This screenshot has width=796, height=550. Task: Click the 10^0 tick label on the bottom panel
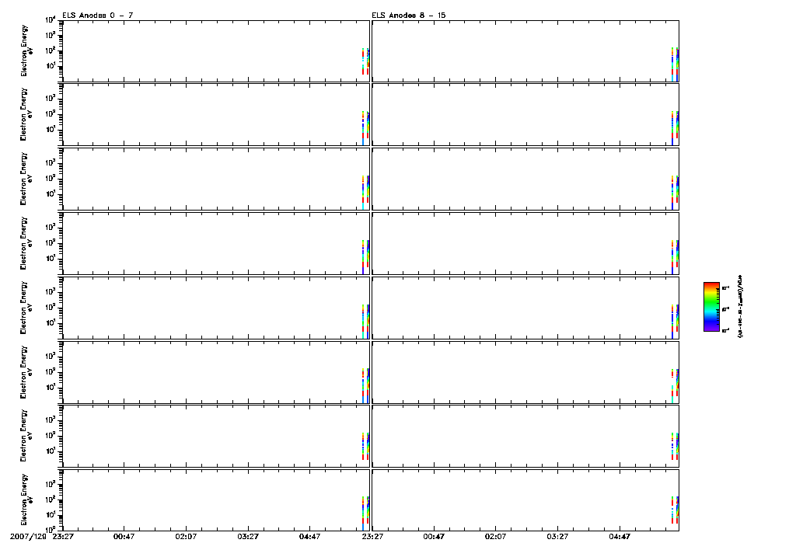51,529
